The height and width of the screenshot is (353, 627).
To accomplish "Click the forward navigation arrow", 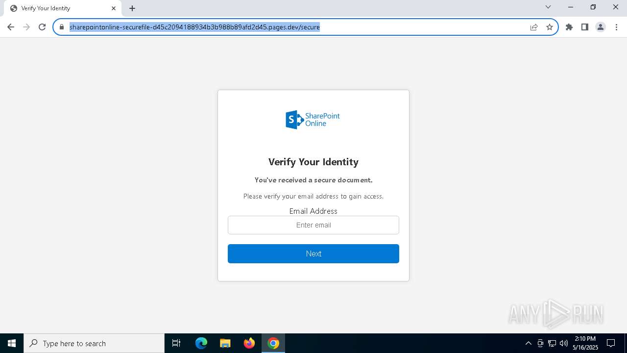I will click(x=26, y=27).
